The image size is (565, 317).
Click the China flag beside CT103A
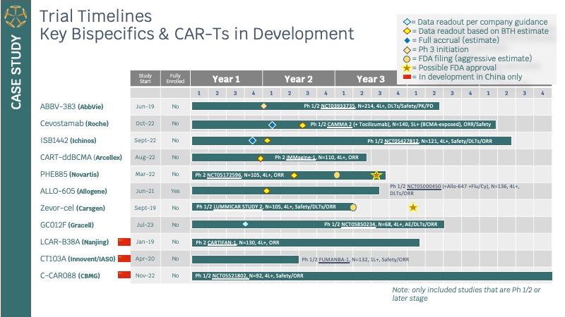coord(124,258)
